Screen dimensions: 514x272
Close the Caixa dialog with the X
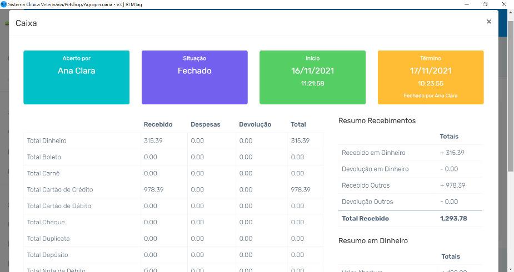pyautogui.click(x=488, y=22)
